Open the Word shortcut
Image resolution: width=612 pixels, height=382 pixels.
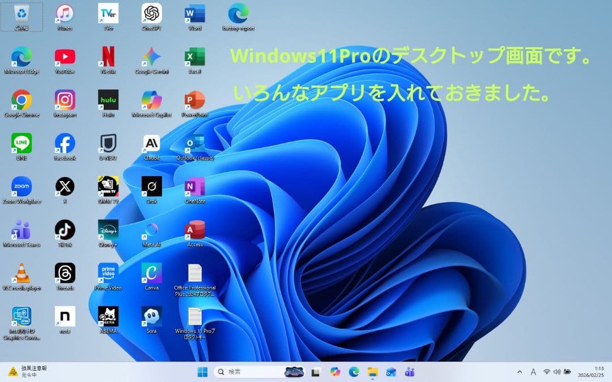pyautogui.click(x=195, y=17)
